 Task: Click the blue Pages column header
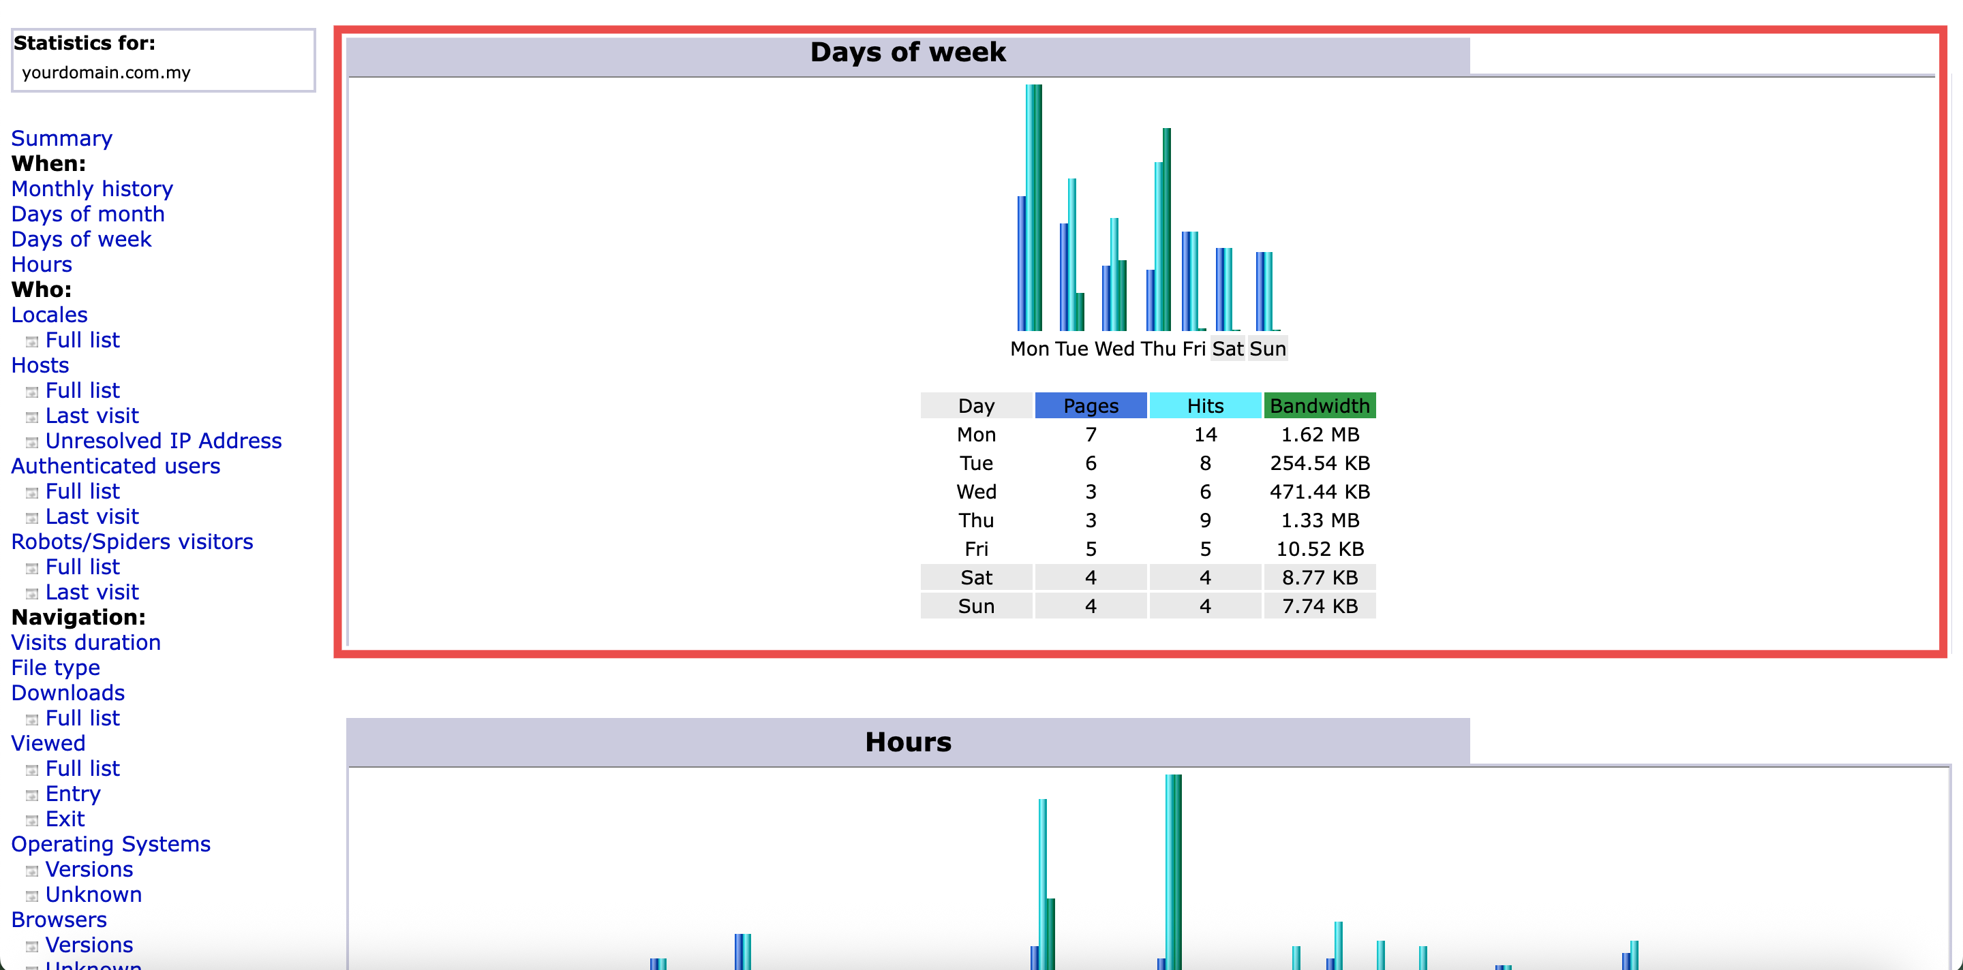pos(1090,406)
